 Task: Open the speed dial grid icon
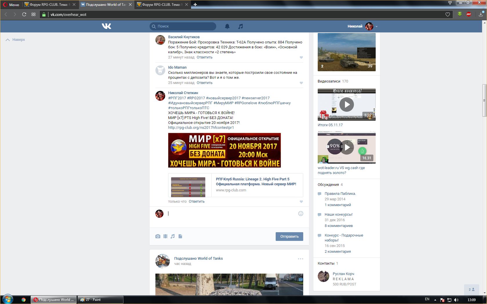(x=33, y=14)
